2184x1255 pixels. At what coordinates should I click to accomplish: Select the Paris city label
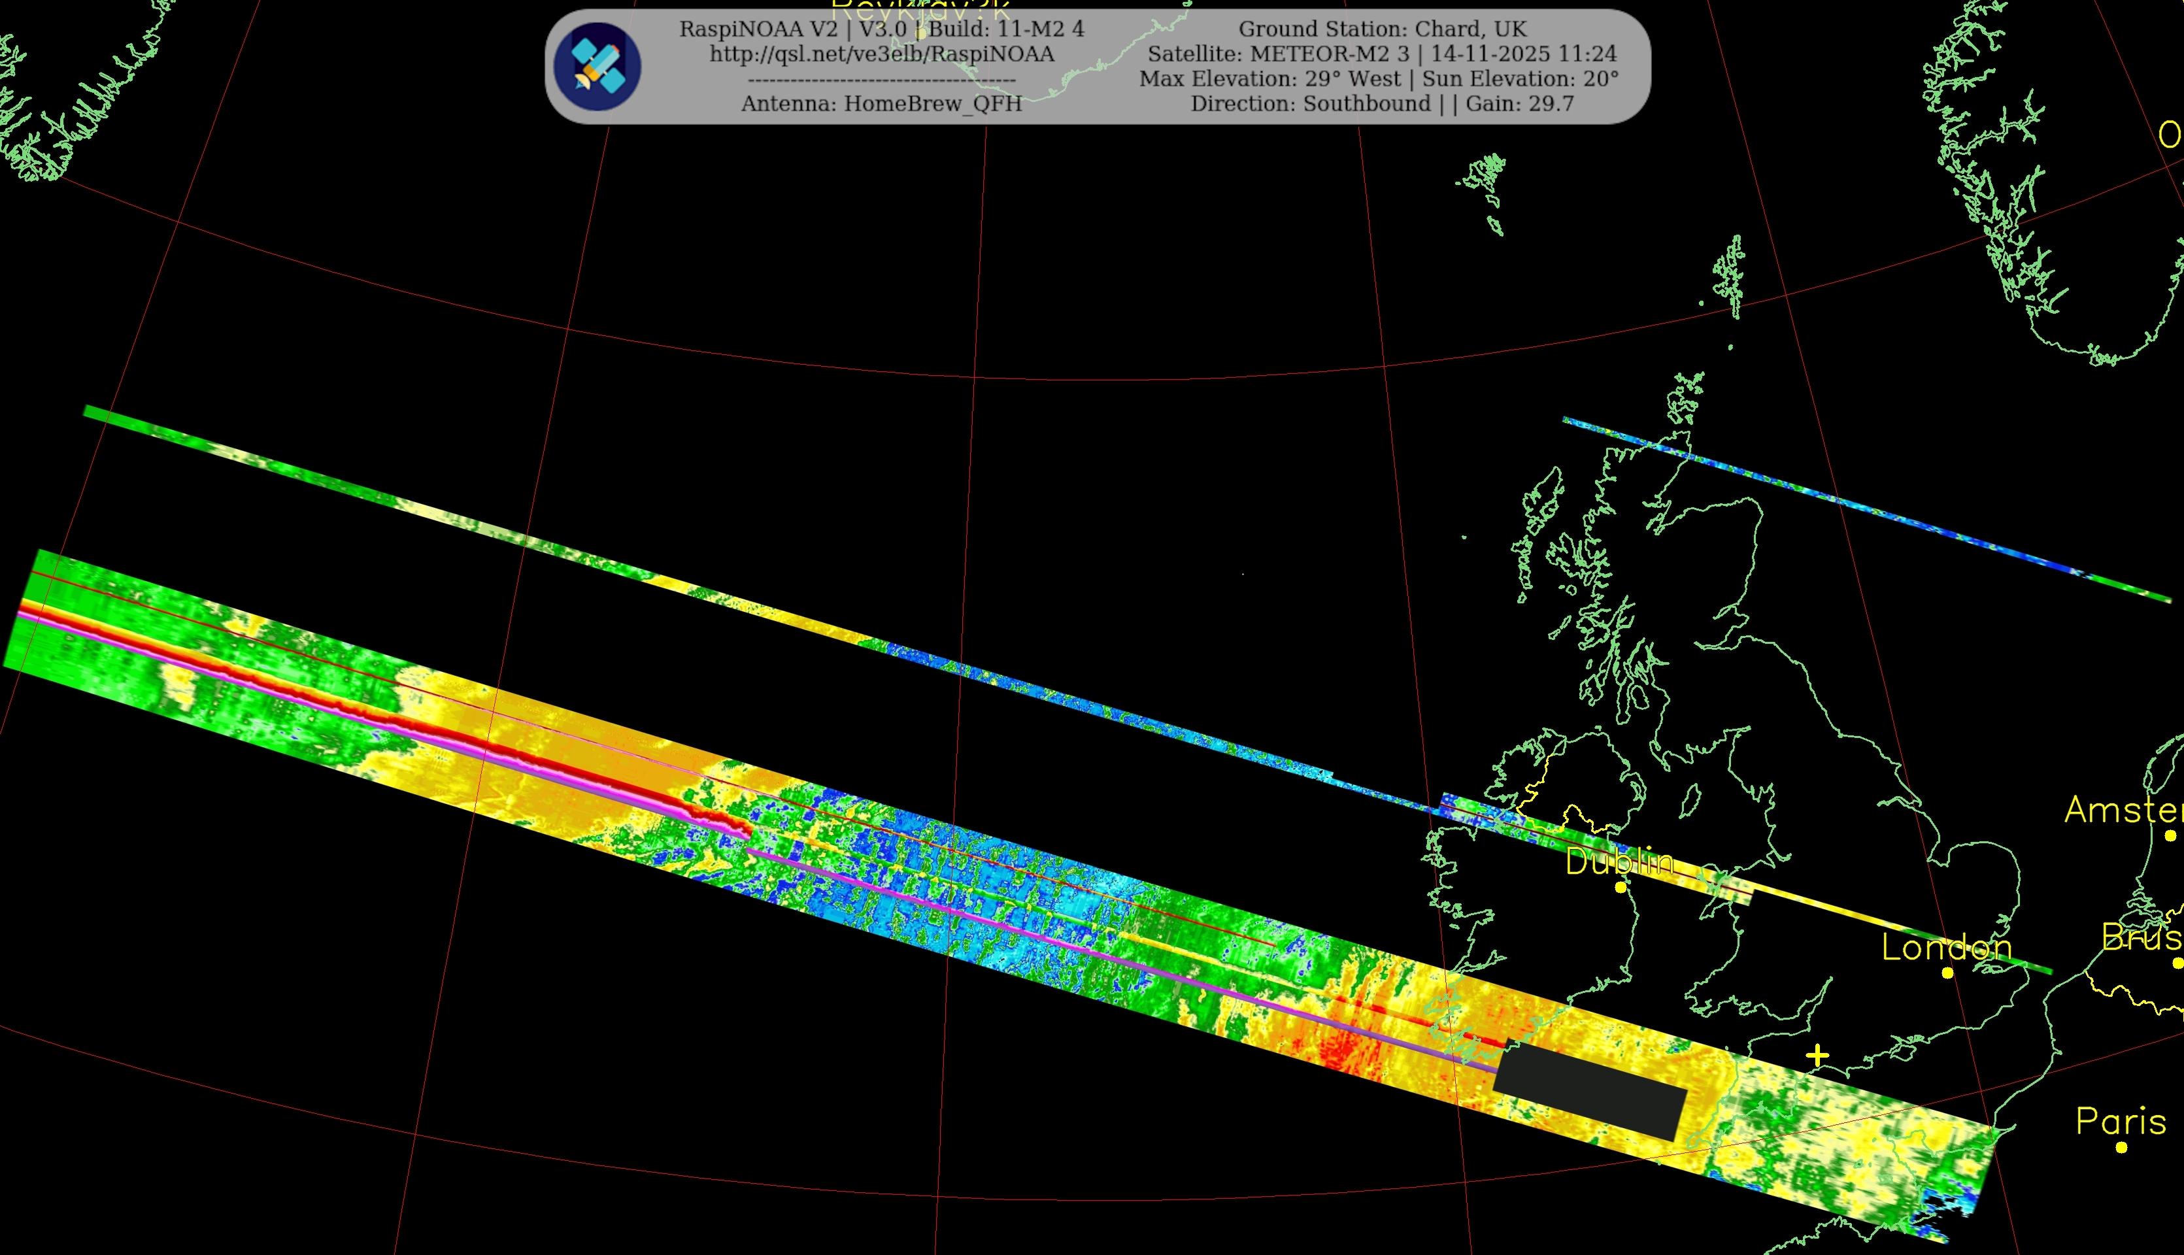(2120, 1122)
